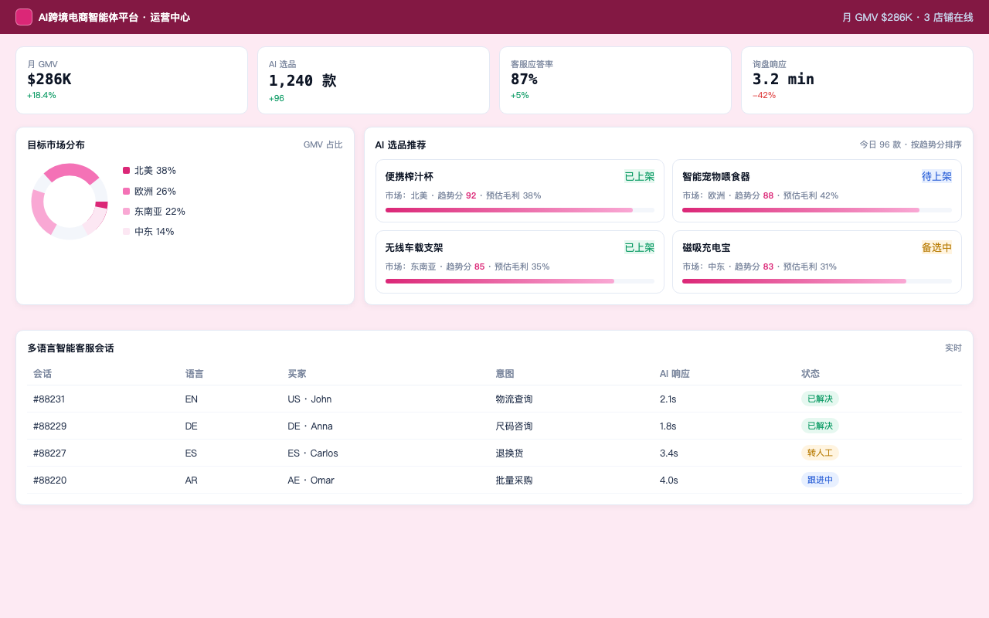The image size is (989, 618).
Task: Click the 中东 14% legend color swatch
Action: tap(126, 231)
